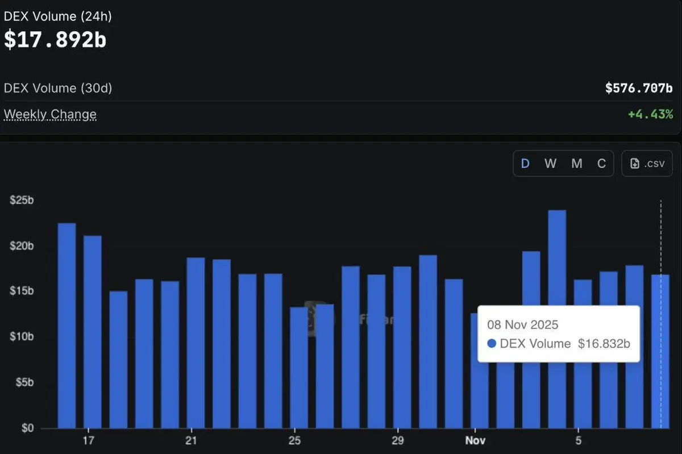Click the $5b y-axis label
682x454 pixels.
[24, 382]
